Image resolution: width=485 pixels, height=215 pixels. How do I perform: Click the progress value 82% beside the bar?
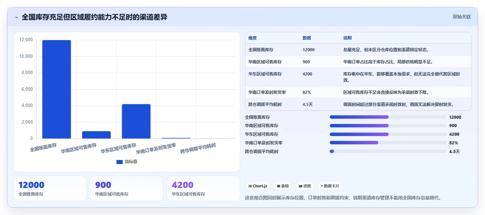pyautogui.click(x=453, y=143)
